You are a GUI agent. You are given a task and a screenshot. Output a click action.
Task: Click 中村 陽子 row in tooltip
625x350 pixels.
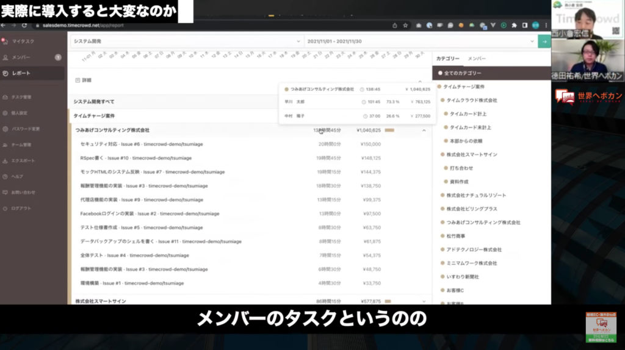[357, 116]
